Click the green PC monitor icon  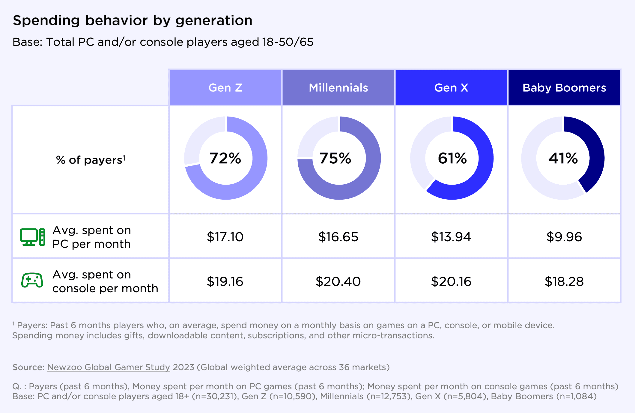point(33,237)
